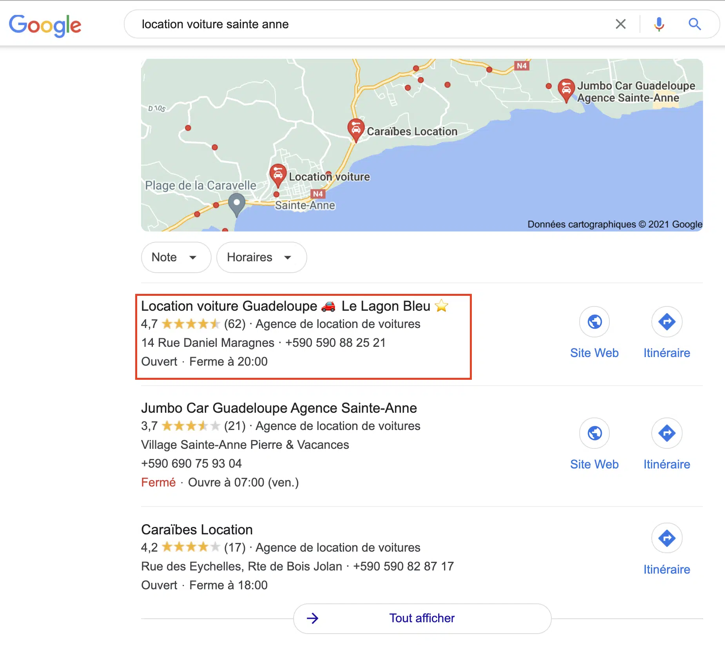Select Jumbo Car Guadeloupe map pin

[566, 90]
